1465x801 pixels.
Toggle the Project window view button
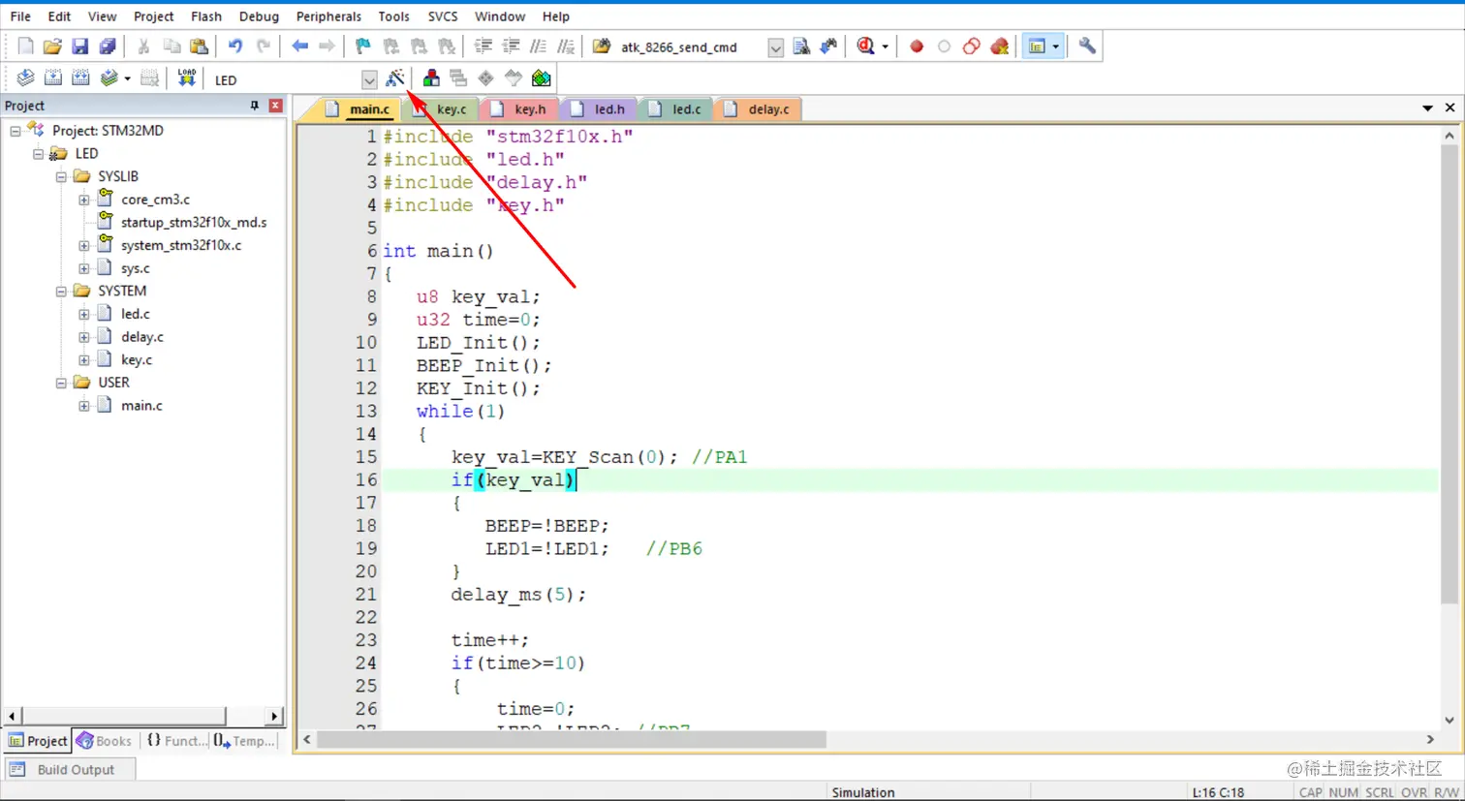(x=1037, y=46)
